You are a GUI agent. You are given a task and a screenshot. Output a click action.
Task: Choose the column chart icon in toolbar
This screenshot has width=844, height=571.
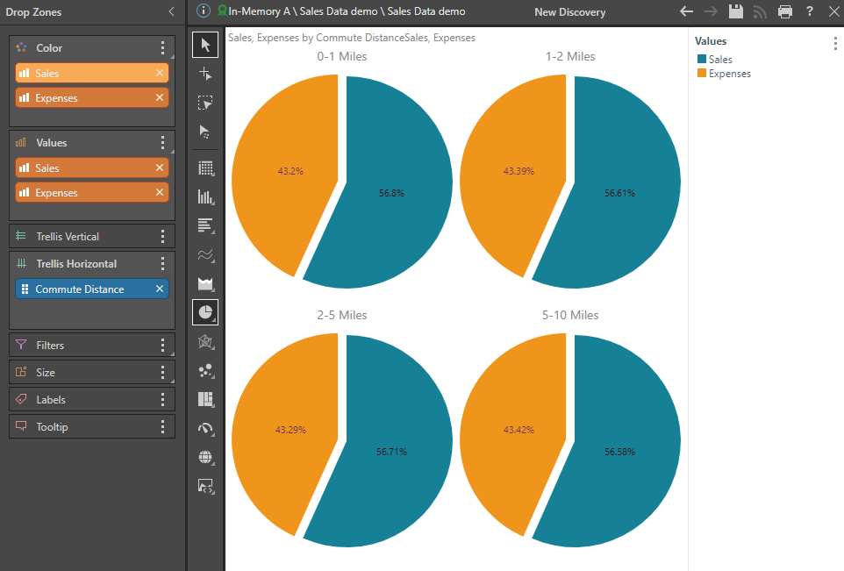(205, 196)
